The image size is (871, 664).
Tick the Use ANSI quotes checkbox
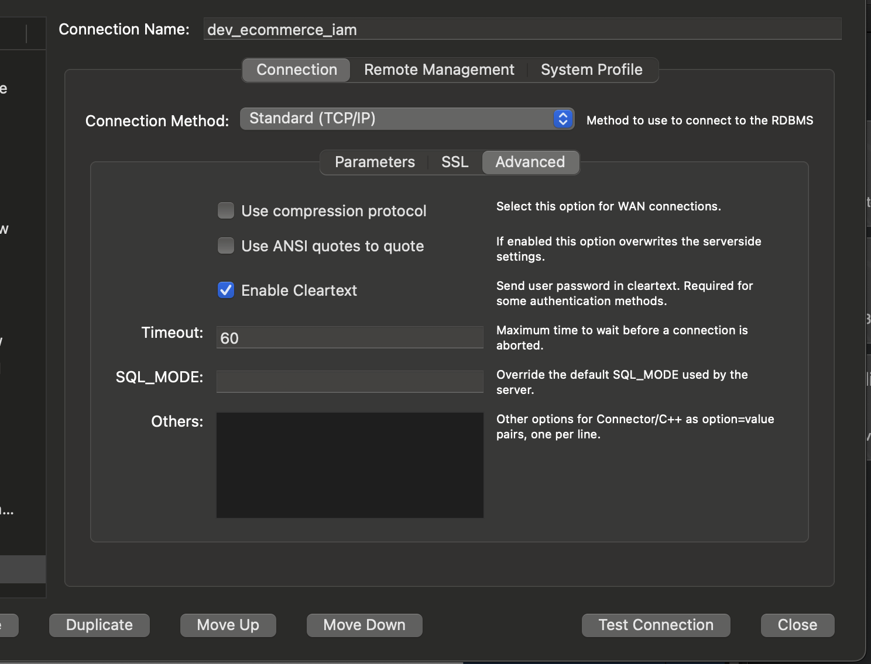click(x=226, y=245)
